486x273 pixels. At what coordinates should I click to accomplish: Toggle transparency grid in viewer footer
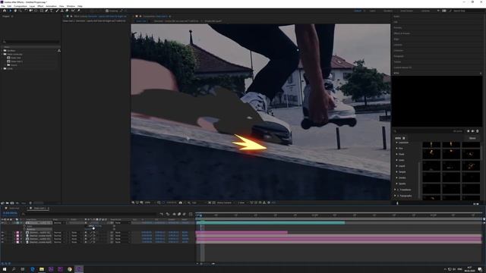214,202
